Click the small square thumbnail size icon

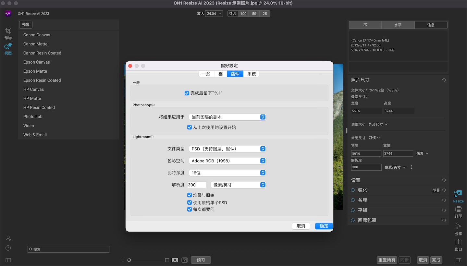coord(123,260)
